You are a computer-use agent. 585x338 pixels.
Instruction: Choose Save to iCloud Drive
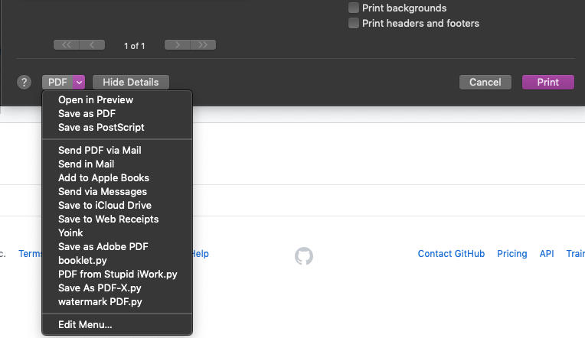(x=117, y=206)
